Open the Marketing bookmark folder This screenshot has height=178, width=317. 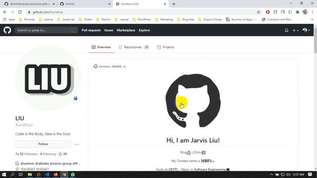click(164, 20)
